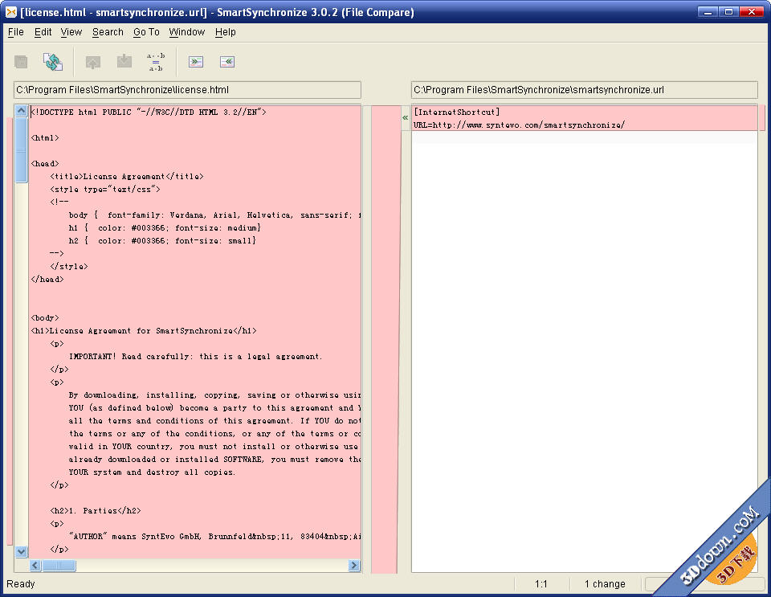Go to previous change arrow icon
This screenshot has height=597, width=771.
[x=93, y=62]
